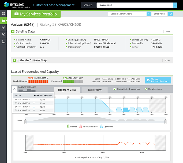Click Show link for Beam Map

point(167,60)
